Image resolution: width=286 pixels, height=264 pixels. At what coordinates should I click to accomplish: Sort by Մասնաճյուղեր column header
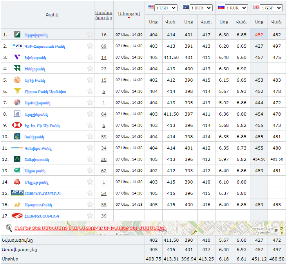tap(103, 15)
